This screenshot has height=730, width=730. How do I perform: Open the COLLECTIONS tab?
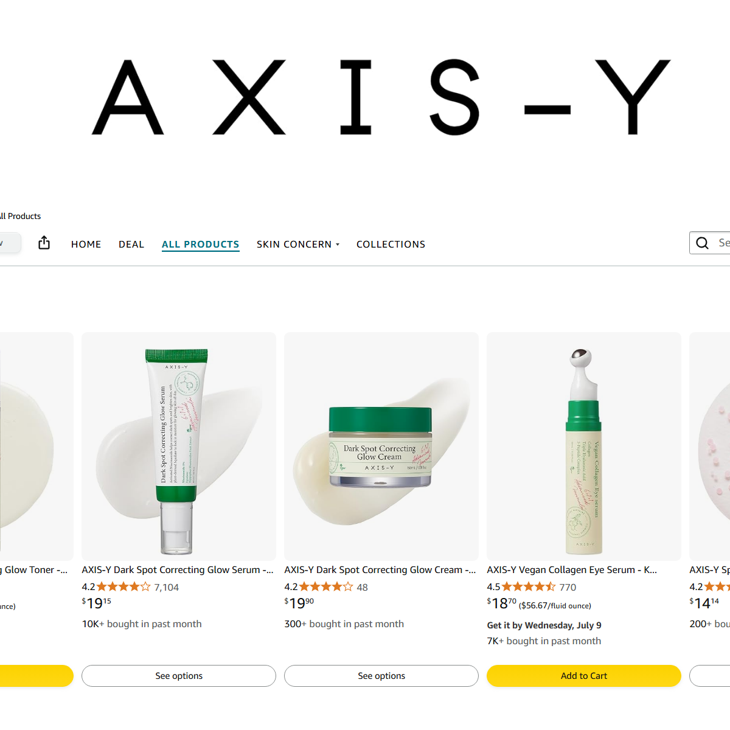click(391, 244)
